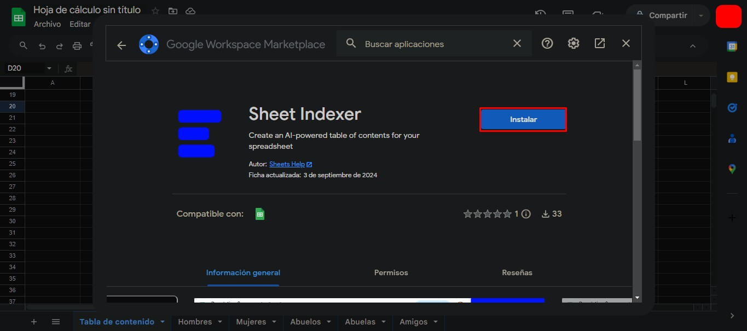Open Google Keep side panel
Image resolution: width=747 pixels, height=331 pixels.
732,77
